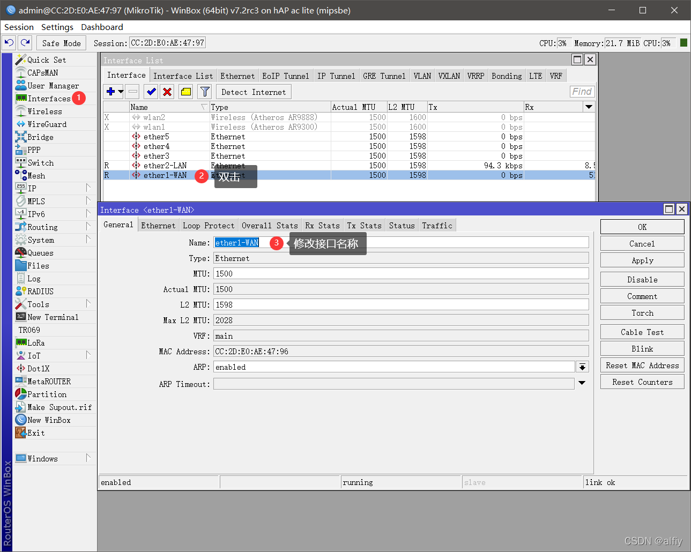
Task: Open the Settings menu
Action: point(57,27)
